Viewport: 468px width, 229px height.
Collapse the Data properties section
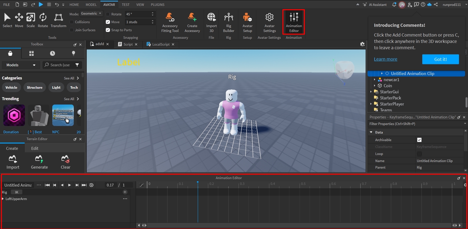pyautogui.click(x=371, y=132)
